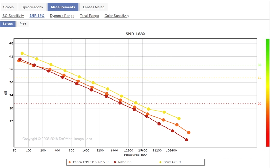Toggle the Sony A7S II legend marker
The width and height of the screenshot is (270, 168).
click(160, 162)
